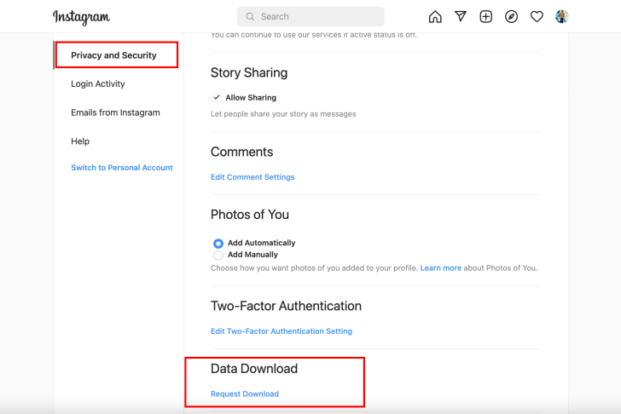Click 'Let people share your story' text
Viewport: 621px width, 414px height.
coord(283,114)
